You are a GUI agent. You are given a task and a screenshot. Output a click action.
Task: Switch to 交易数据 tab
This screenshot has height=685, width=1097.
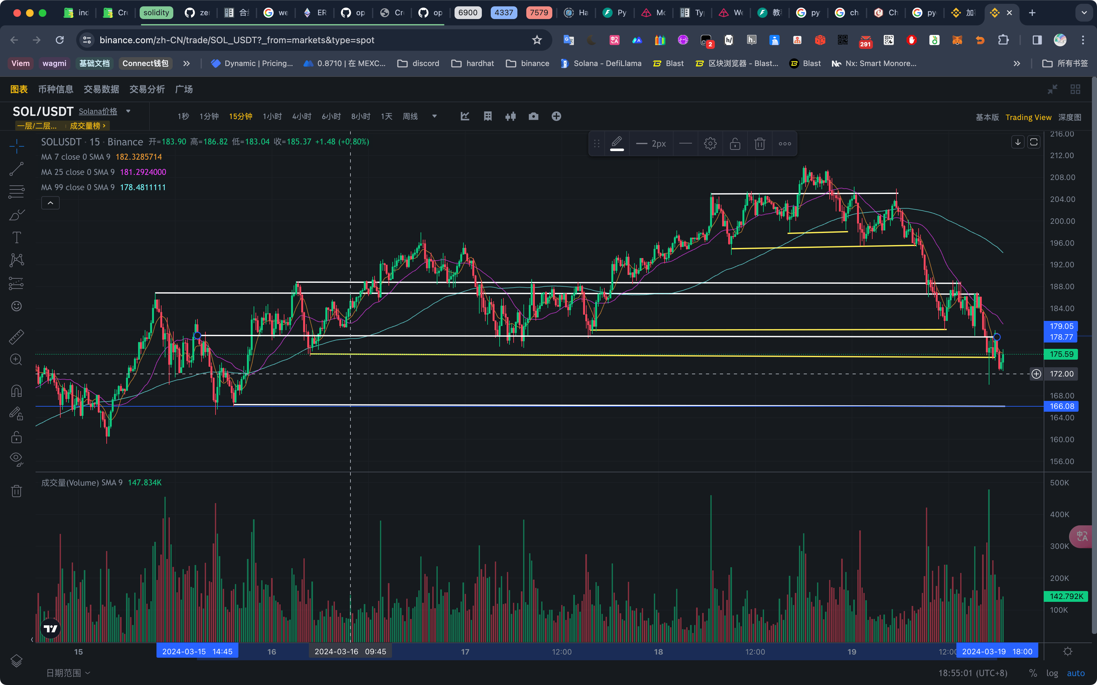click(102, 89)
